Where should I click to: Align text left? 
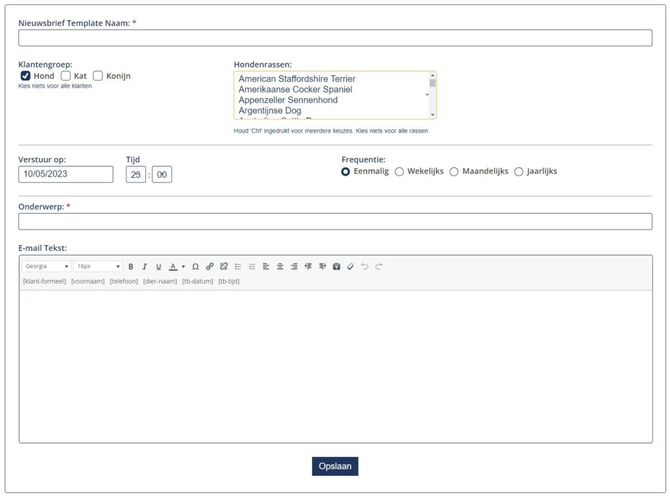(266, 266)
